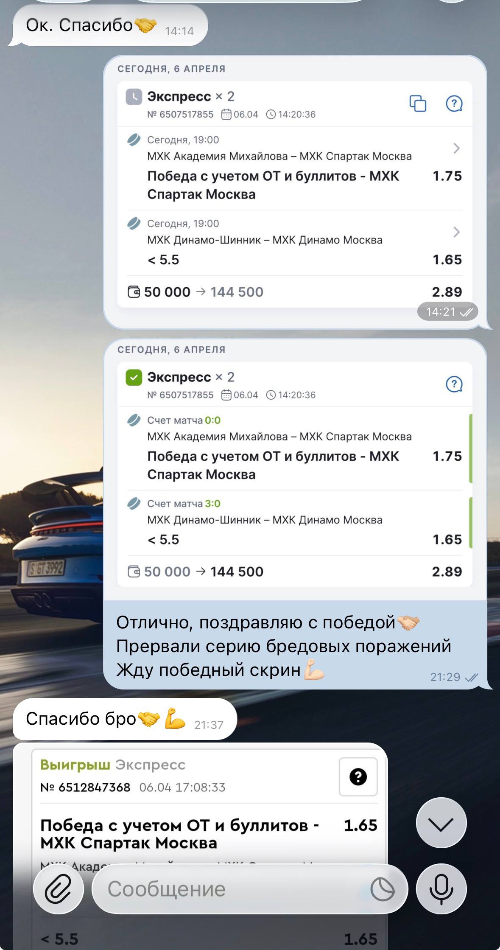500x950 pixels.
Task: Tap the 'Ок. Спасибо' message bubble
Action: coord(109,25)
